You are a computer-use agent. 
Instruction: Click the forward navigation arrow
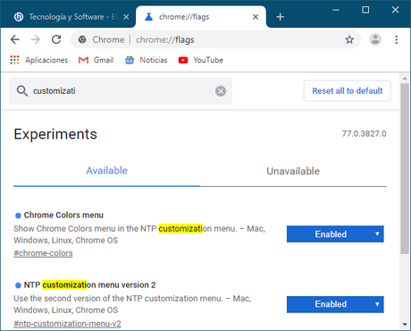point(36,39)
